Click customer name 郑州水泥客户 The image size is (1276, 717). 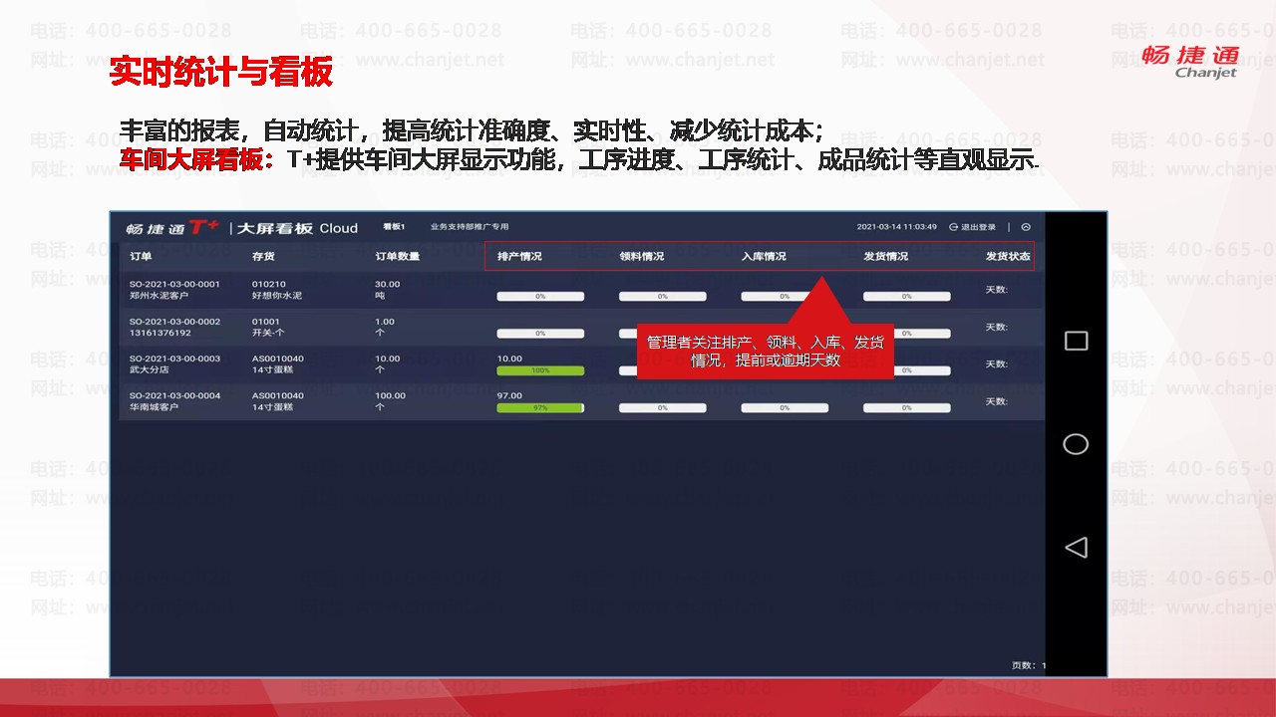click(x=159, y=297)
